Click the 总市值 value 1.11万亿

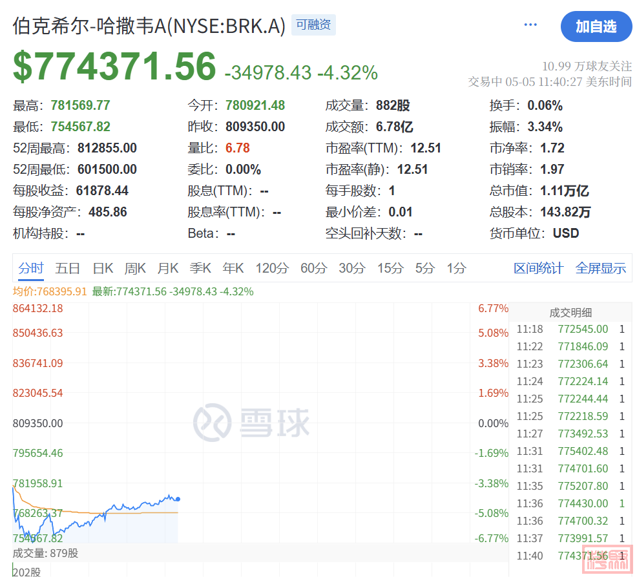565,191
